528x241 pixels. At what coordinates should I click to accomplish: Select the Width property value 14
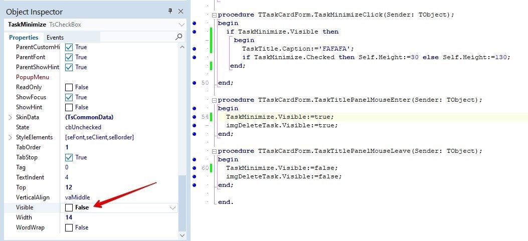pyautogui.click(x=69, y=217)
